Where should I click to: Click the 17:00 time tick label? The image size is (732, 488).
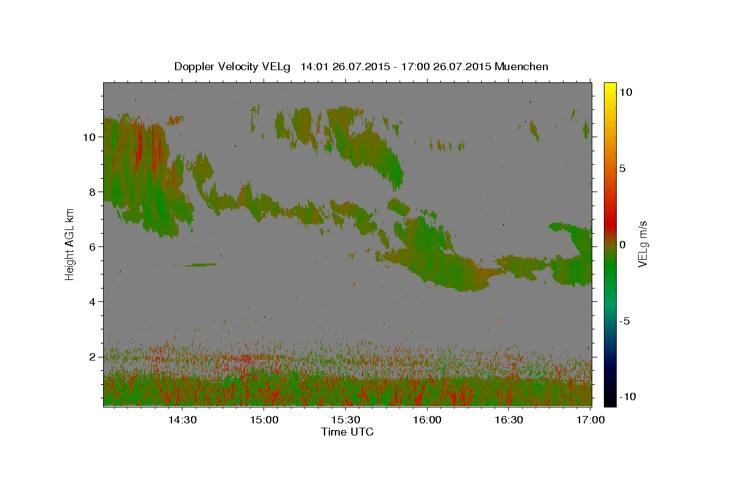click(x=590, y=420)
